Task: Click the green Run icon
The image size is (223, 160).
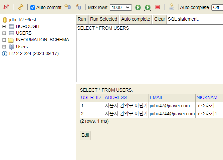Action: 138,7
